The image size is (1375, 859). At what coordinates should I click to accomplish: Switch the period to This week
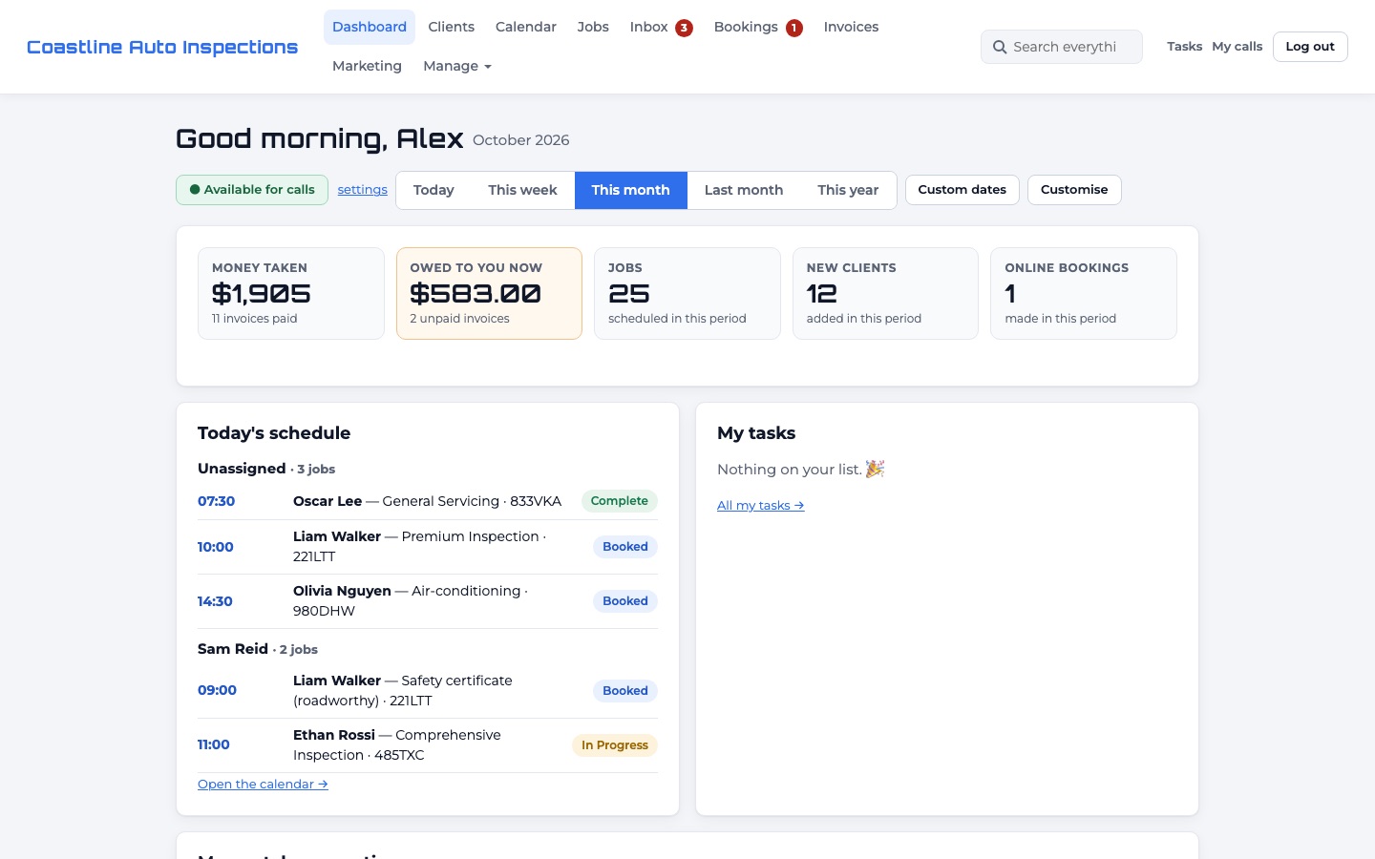point(522,190)
